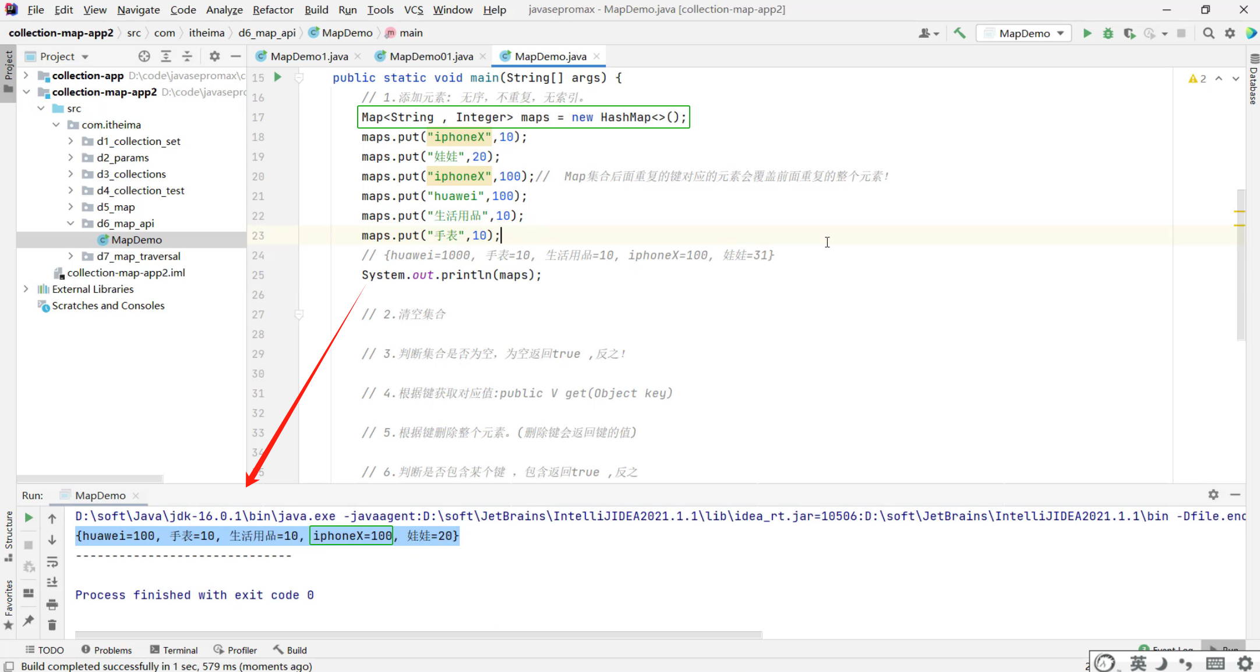Screen dimensions: 1260x672
Task: Click the Debug bug icon
Action: pos(1108,33)
